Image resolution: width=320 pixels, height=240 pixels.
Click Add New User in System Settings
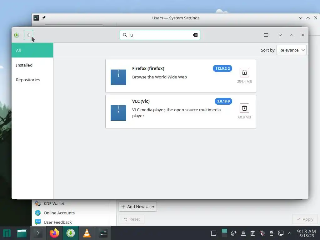pyautogui.click(x=138, y=207)
